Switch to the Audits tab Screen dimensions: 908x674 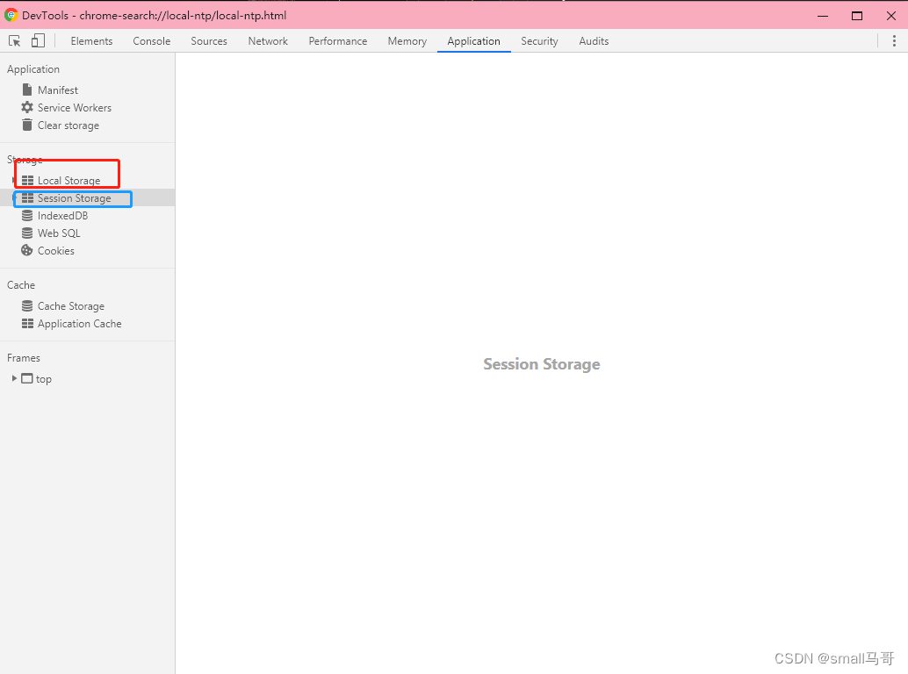[x=595, y=41]
